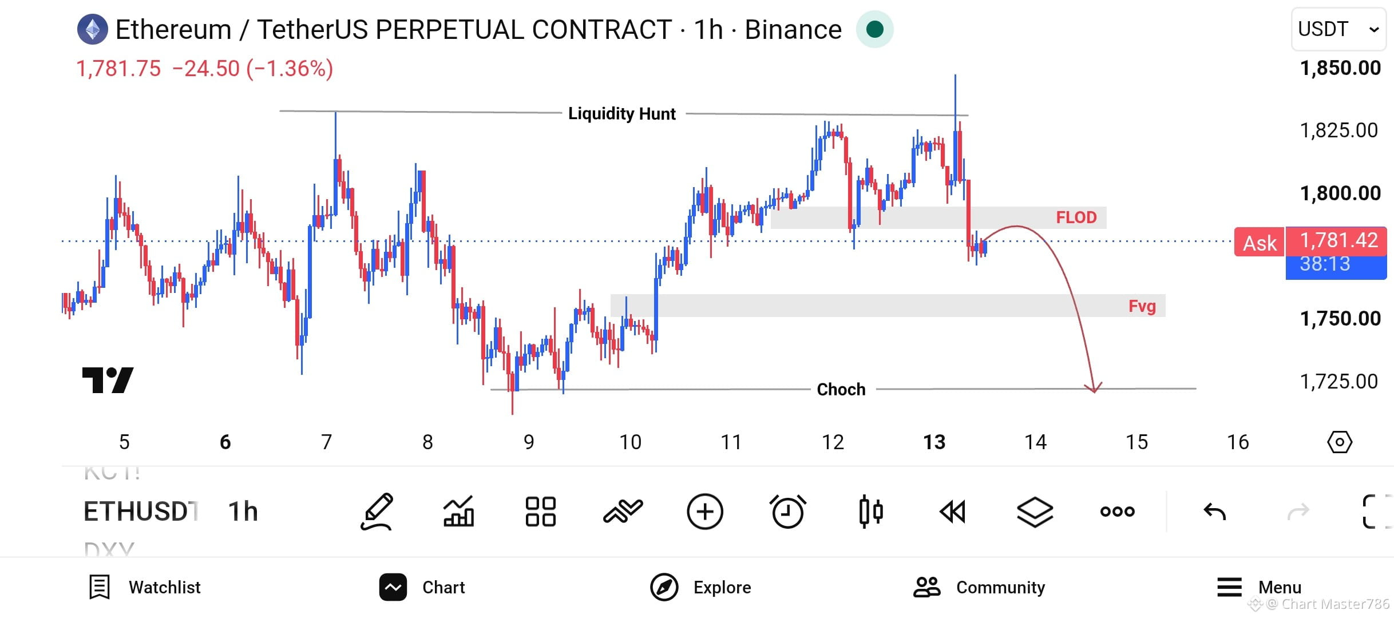1394x618 pixels.
Task: Start bar replay with the rewind icon
Action: click(x=953, y=512)
